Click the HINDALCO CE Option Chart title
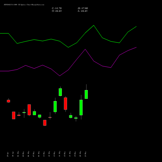The width and height of the screenshot is (162, 162). [x=24, y=5]
